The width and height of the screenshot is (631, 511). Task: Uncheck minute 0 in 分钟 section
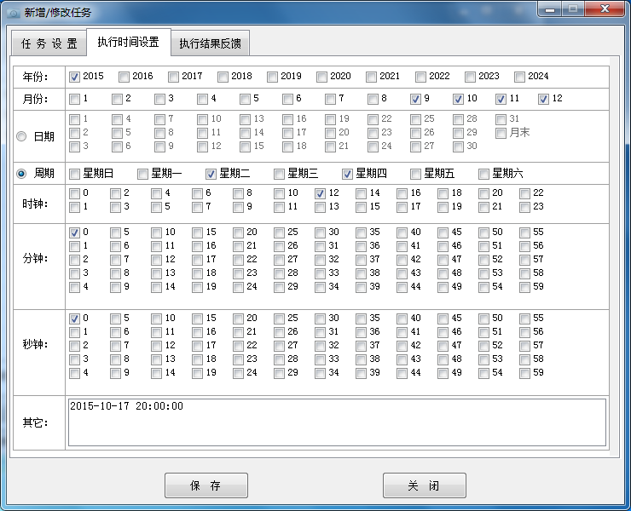tap(74, 233)
